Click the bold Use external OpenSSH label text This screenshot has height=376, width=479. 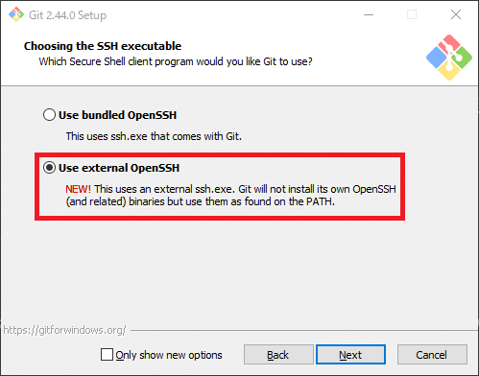click(x=119, y=168)
